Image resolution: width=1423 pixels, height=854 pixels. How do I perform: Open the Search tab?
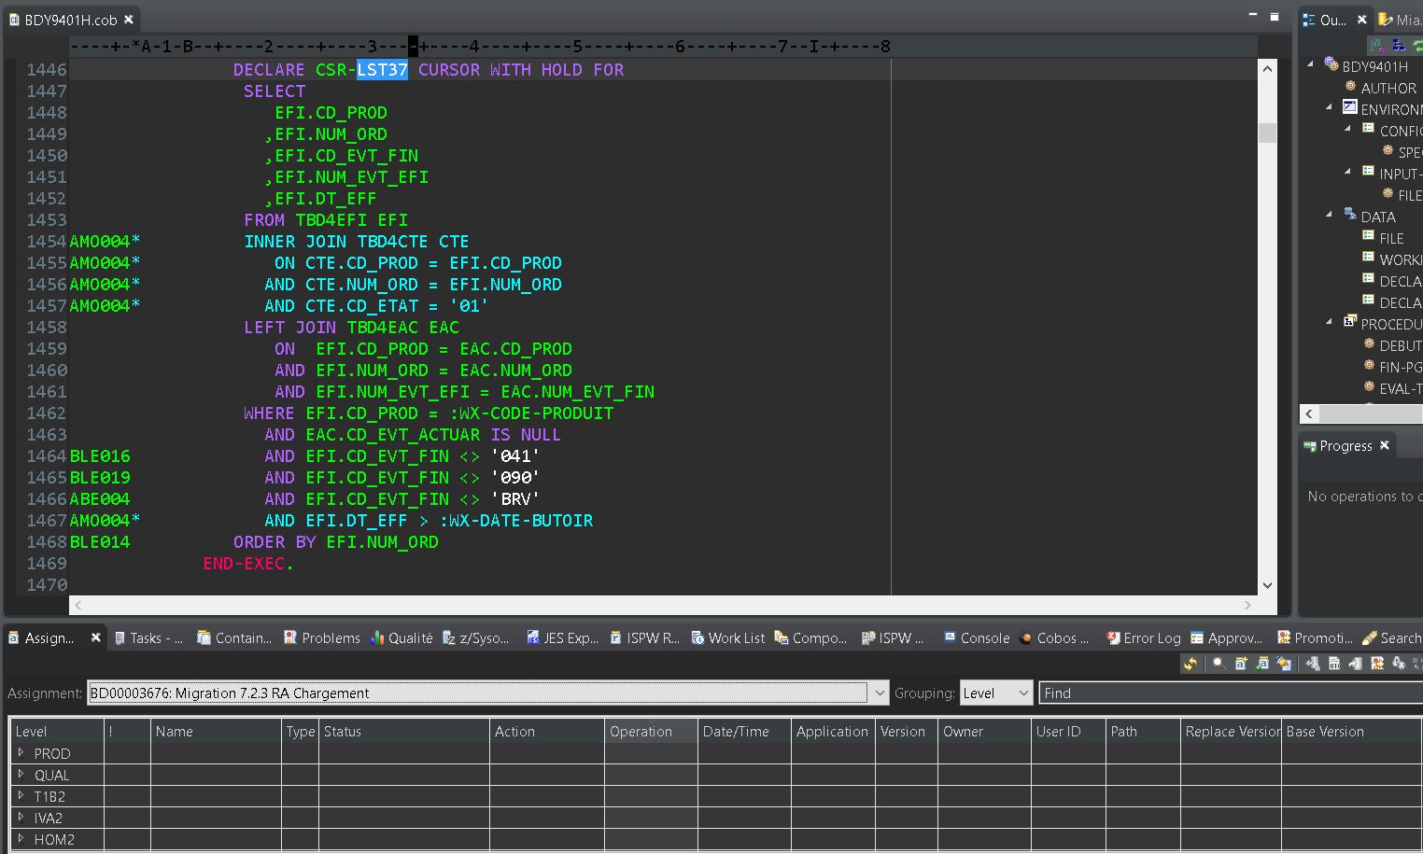click(1392, 637)
